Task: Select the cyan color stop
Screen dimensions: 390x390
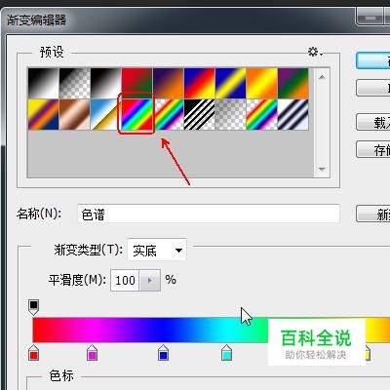Action: [226, 353]
